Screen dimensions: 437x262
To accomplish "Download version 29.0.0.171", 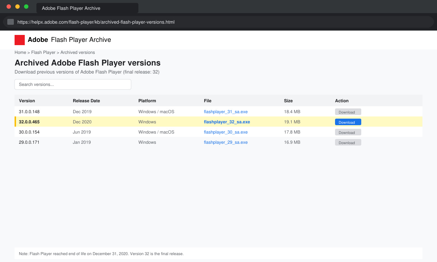I will click(348, 143).
